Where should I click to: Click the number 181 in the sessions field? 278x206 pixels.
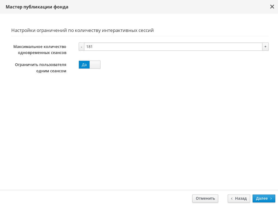[90, 47]
